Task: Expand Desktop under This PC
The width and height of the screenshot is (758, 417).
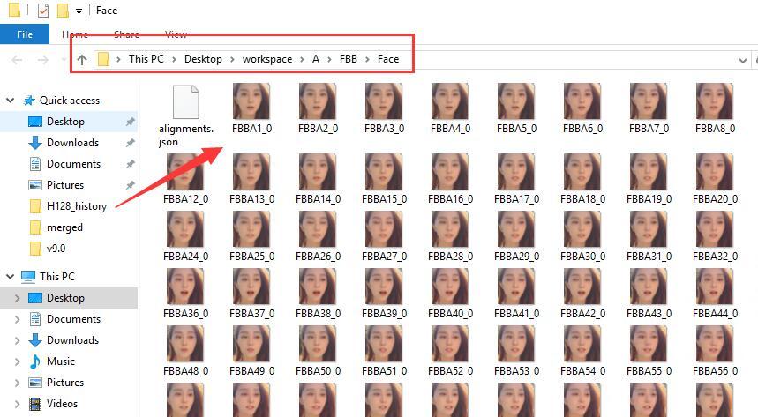Action: pyautogui.click(x=18, y=298)
